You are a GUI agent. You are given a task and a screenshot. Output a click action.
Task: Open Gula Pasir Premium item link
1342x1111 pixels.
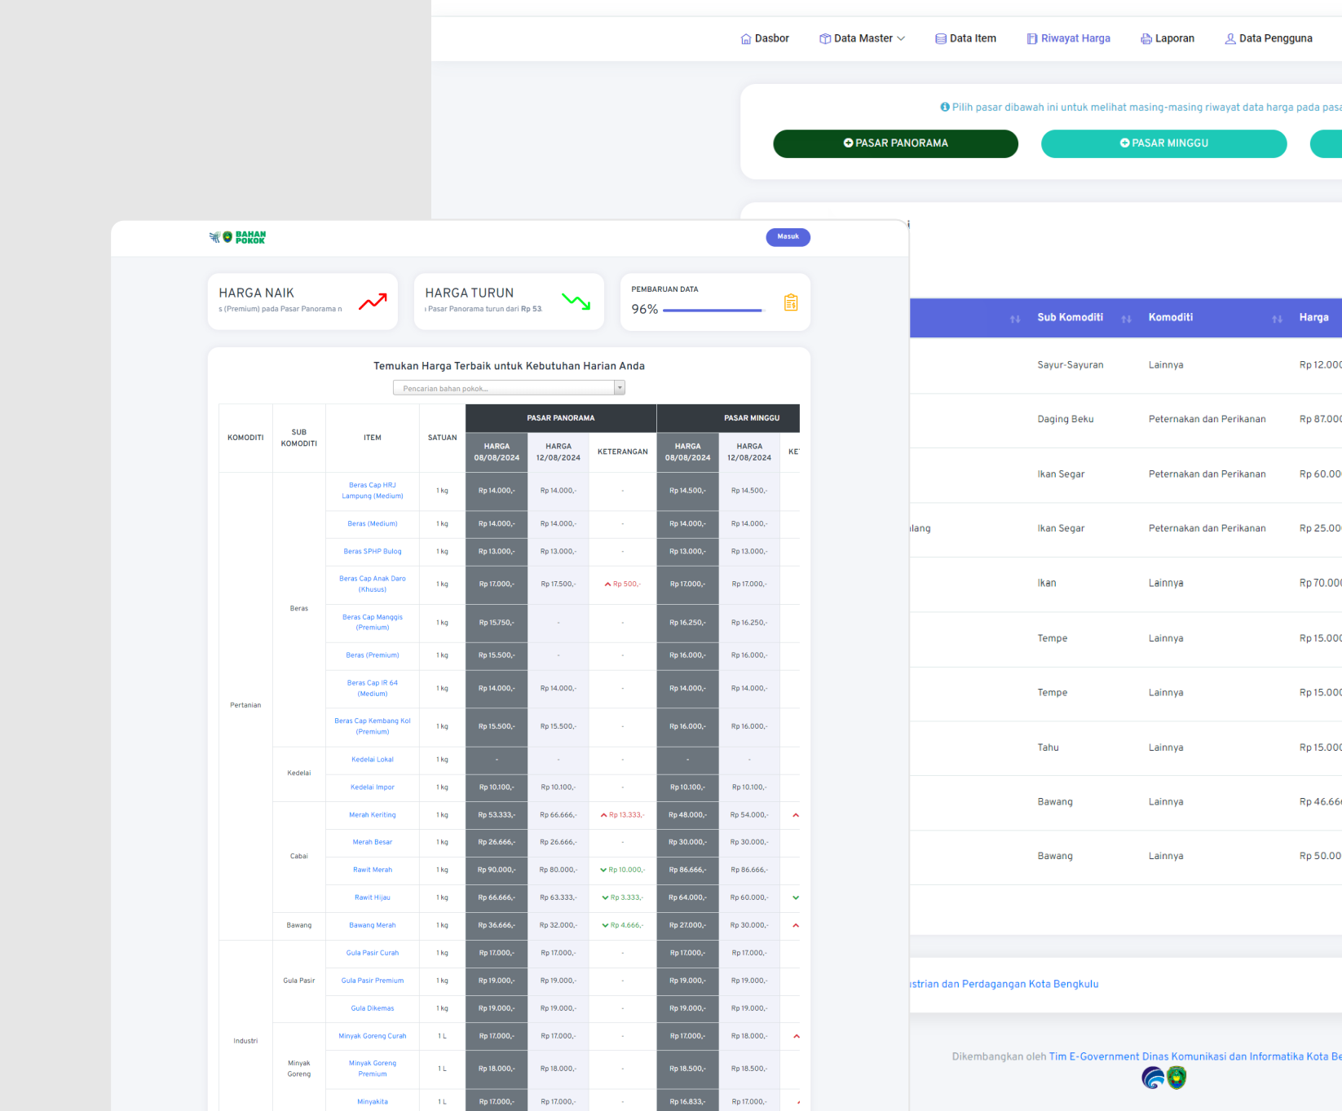373,981
